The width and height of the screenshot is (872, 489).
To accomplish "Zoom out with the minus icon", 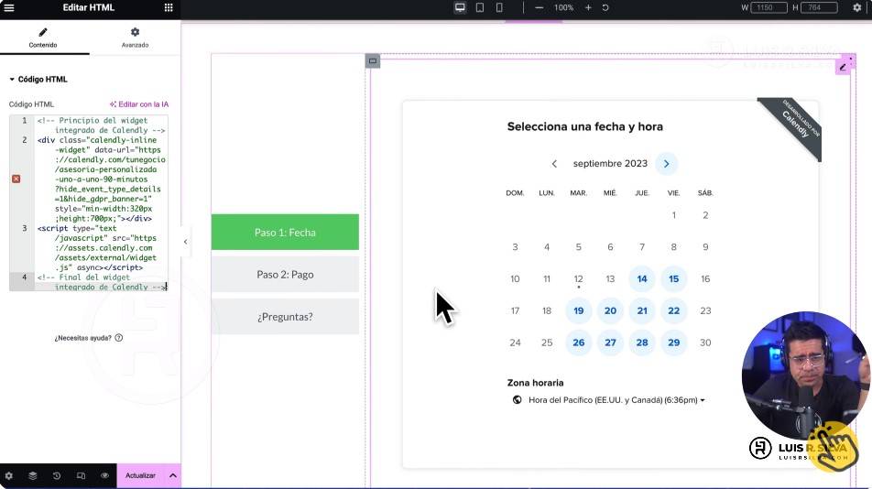I will [x=539, y=7].
